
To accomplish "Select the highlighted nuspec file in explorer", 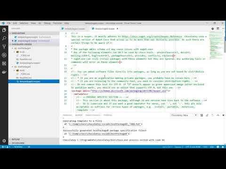I will [34, 81].
